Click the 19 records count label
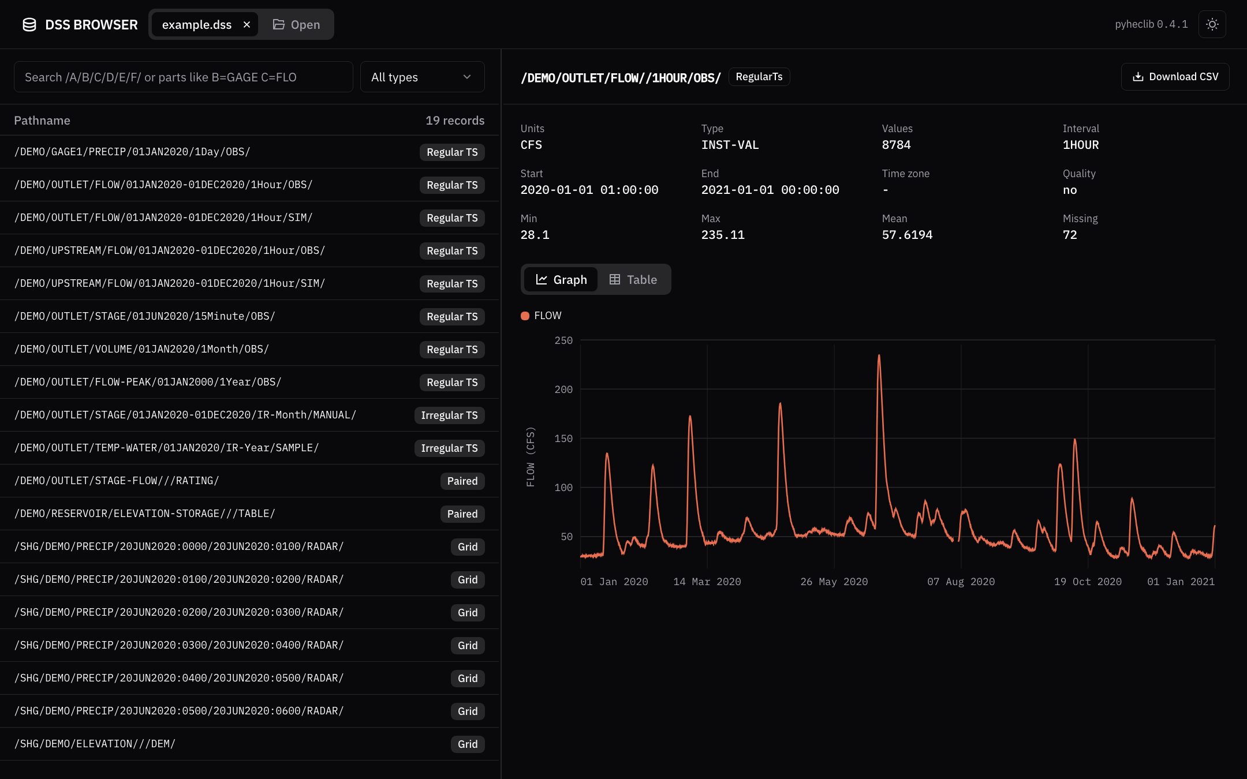The height and width of the screenshot is (779, 1247). pos(455,120)
